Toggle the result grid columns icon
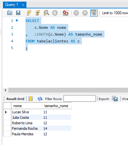This screenshot has width=128, height=145. (x=30, y=99)
